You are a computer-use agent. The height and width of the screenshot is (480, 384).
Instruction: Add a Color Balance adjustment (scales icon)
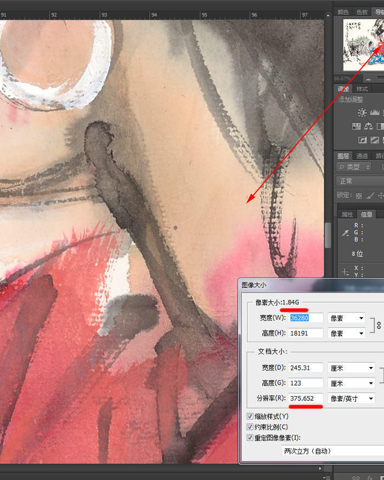369,126
